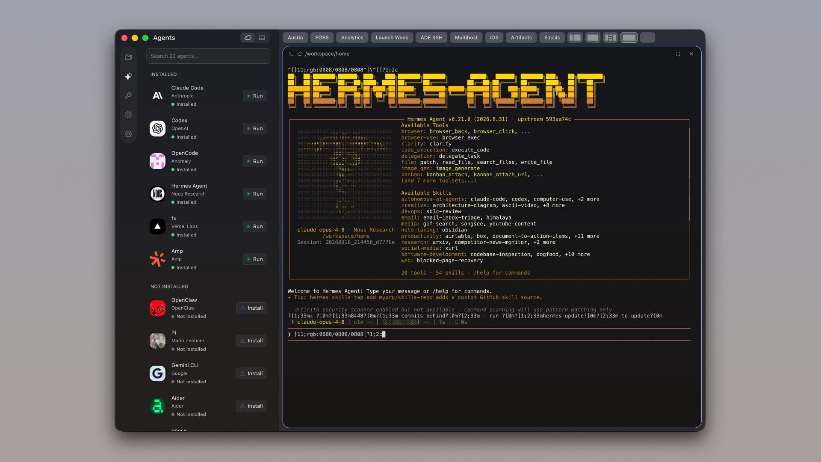
Task: Run the fx agent
Action: coord(254,226)
